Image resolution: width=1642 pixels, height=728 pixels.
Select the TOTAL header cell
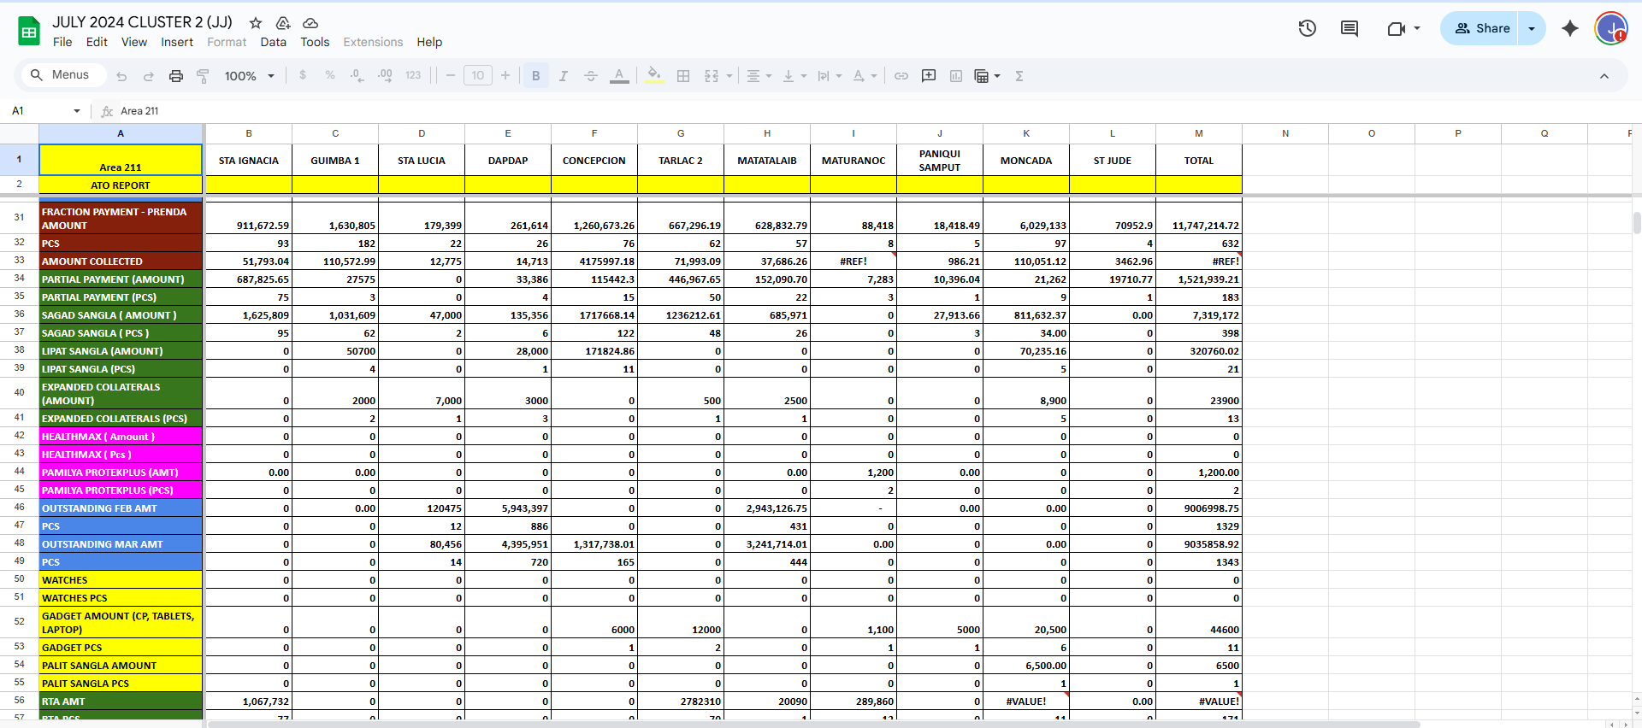point(1198,161)
